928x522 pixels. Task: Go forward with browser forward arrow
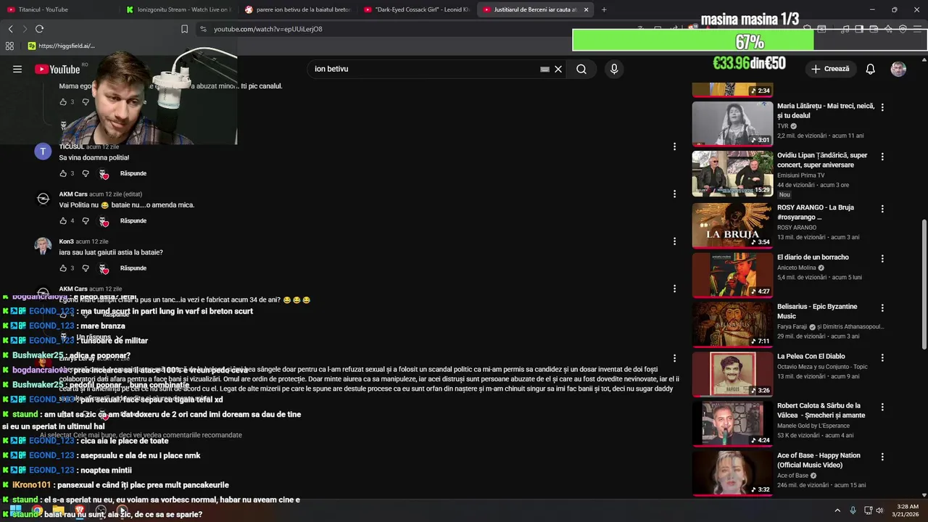[x=24, y=29]
